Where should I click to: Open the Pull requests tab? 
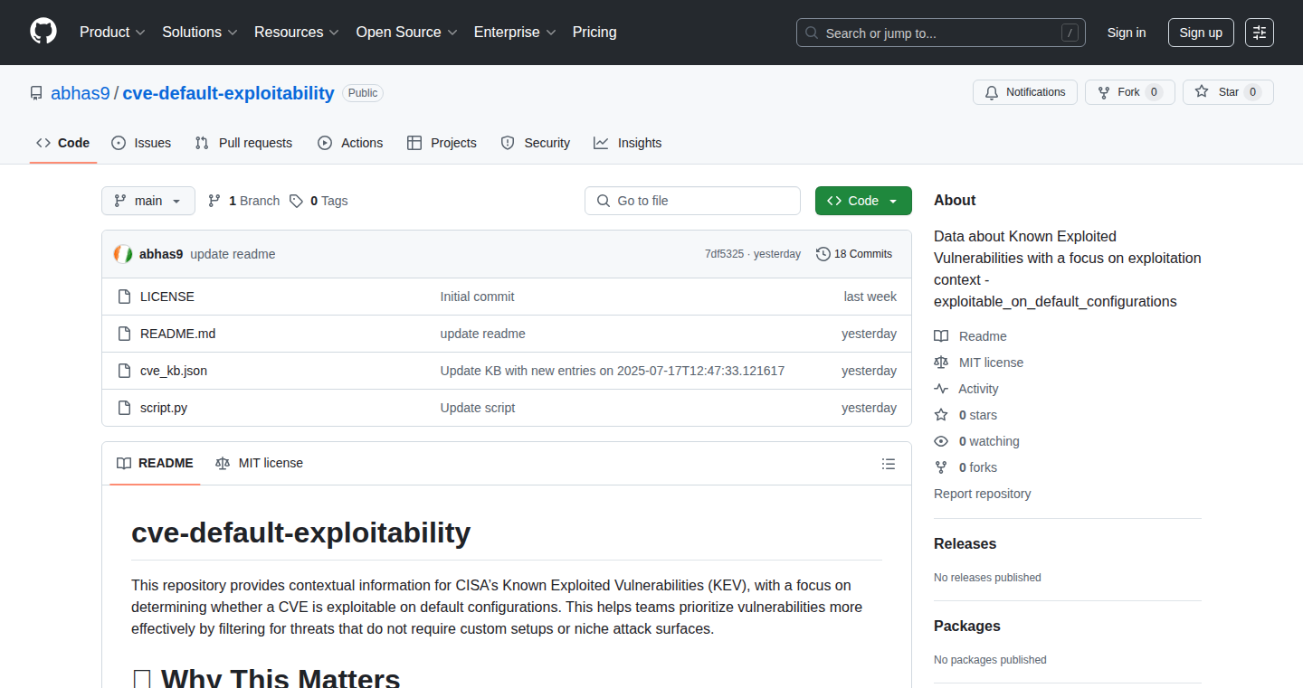click(x=244, y=143)
